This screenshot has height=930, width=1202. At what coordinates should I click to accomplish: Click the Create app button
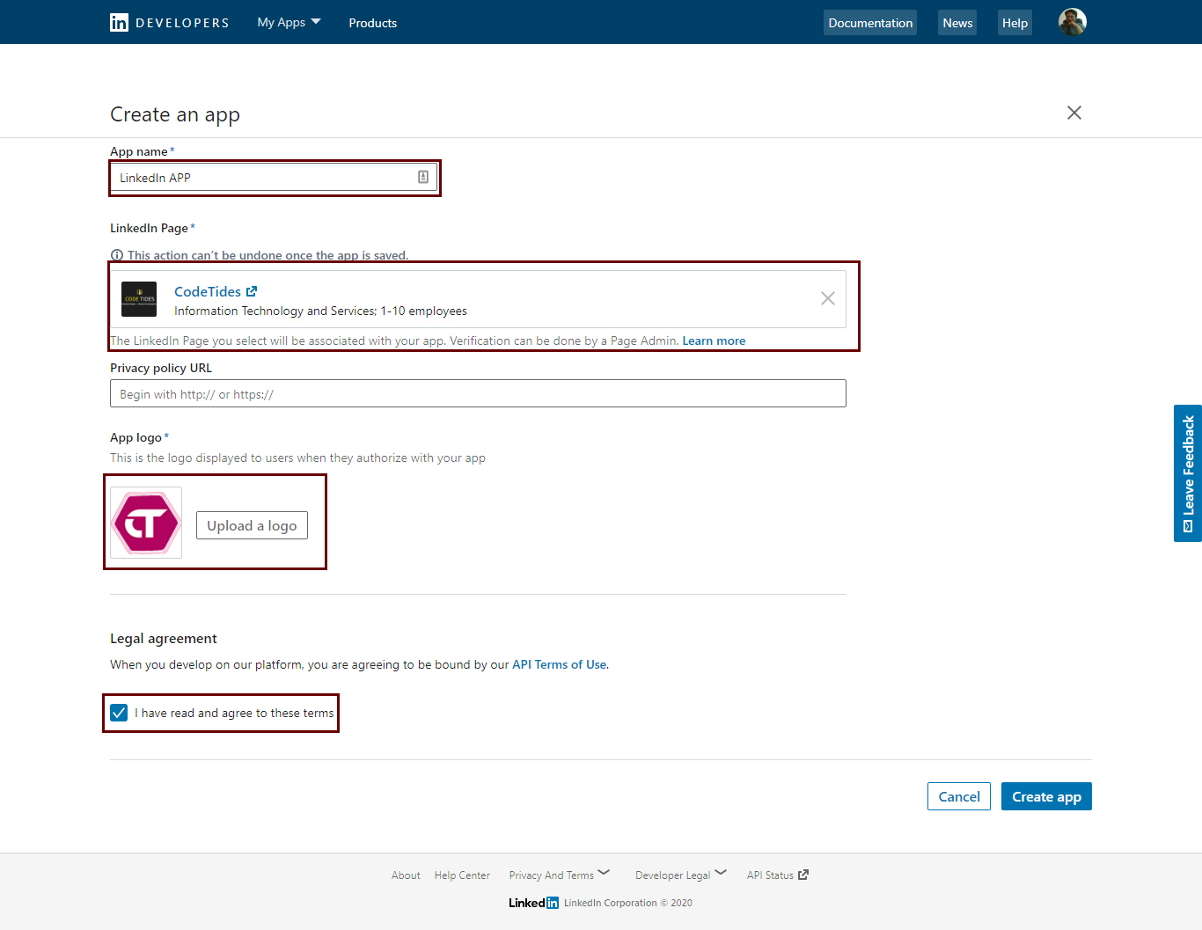(1046, 796)
